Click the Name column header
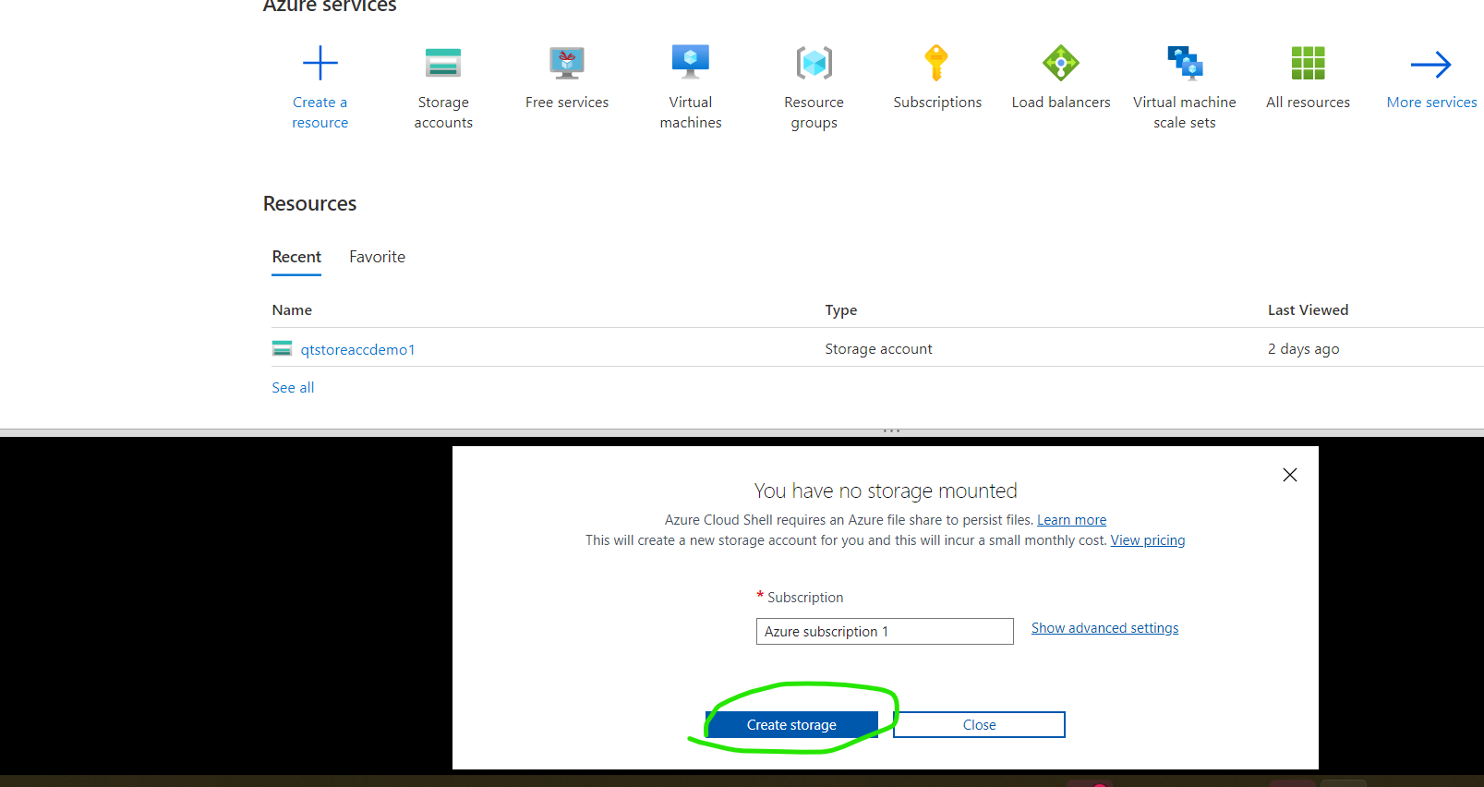The height and width of the screenshot is (787, 1484). pyautogui.click(x=292, y=310)
